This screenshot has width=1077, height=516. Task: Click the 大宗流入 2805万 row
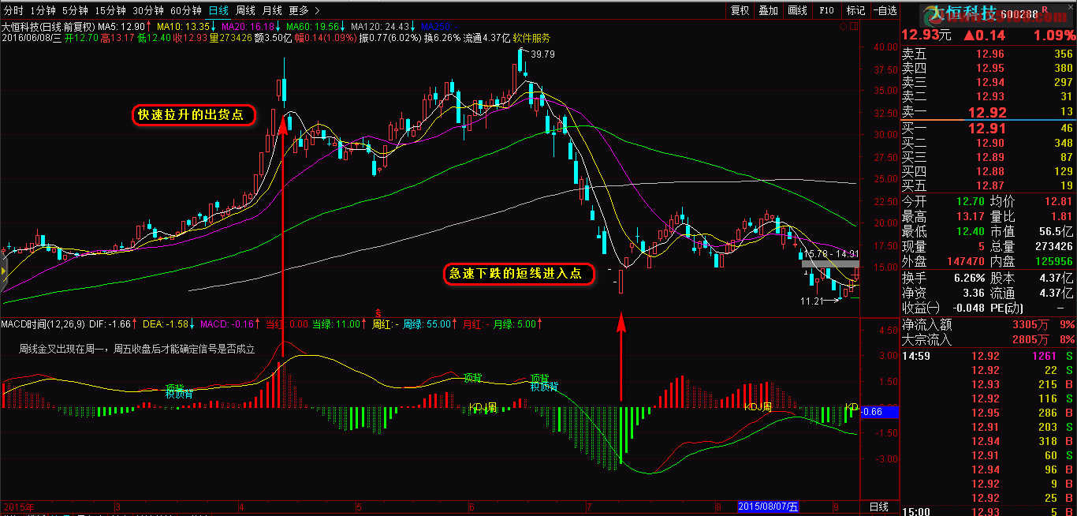pyautogui.click(x=988, y=340)
